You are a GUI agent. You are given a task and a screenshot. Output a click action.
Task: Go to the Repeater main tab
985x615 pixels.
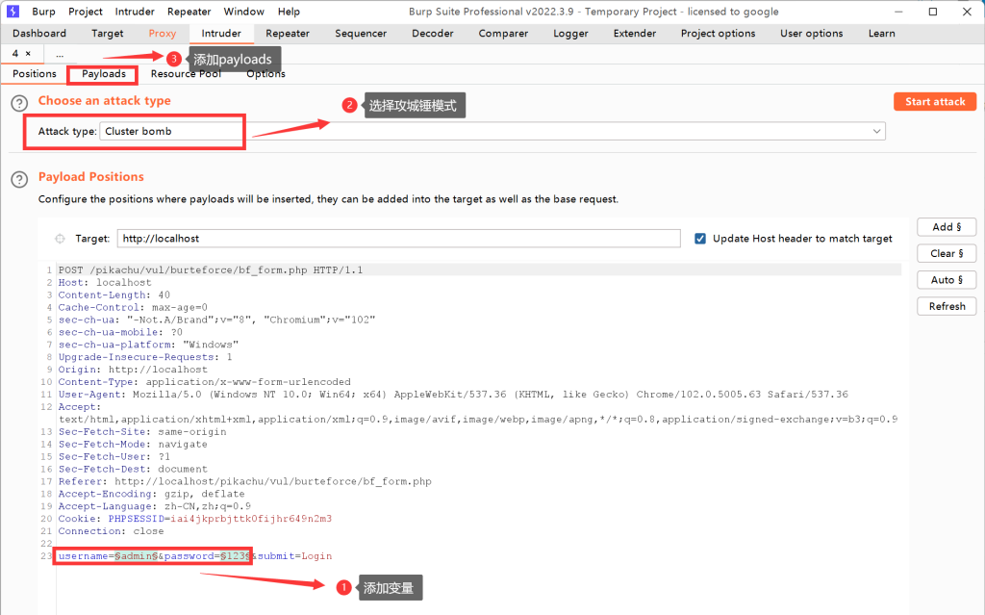point(288,34)
